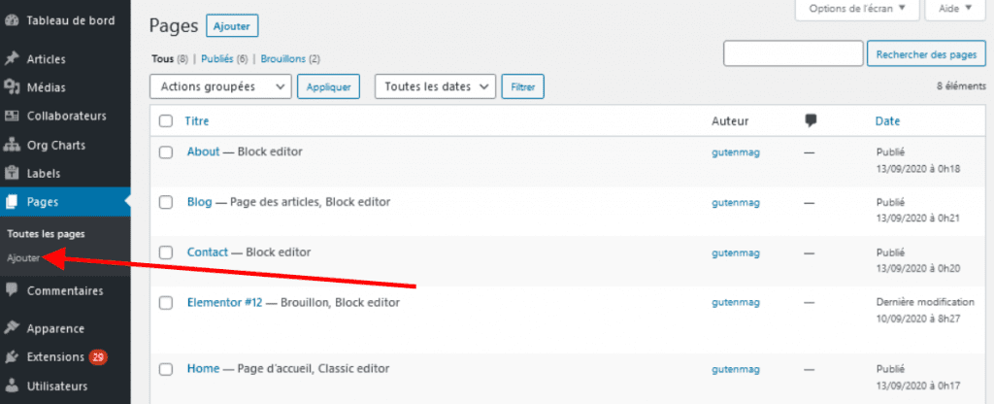Check the About page row checkbox
994x404 pixels.
[165, 152]
